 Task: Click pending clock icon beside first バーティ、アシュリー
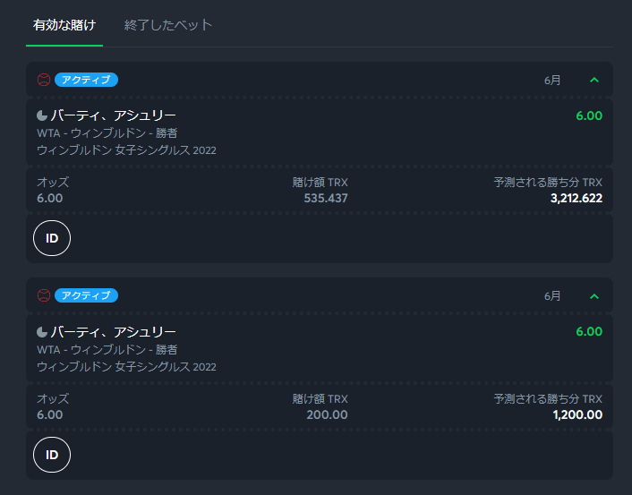point(42,116)
